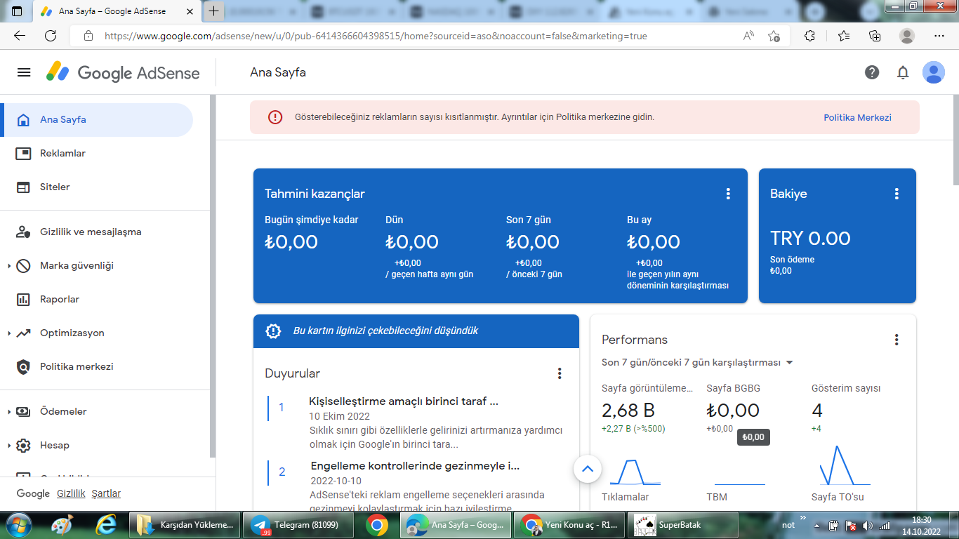Open Google Chrome pinned on the taskbar
This screenshot has height=539, width=959.
(376, 525)
